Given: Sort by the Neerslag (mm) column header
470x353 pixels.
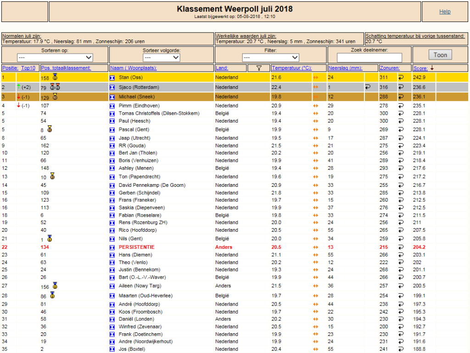Looking at the screenshot, I should (x=345, y=68).
